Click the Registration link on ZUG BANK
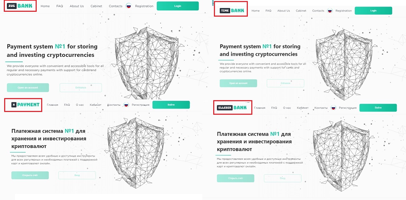406x200 pixels. pos(144,6)
